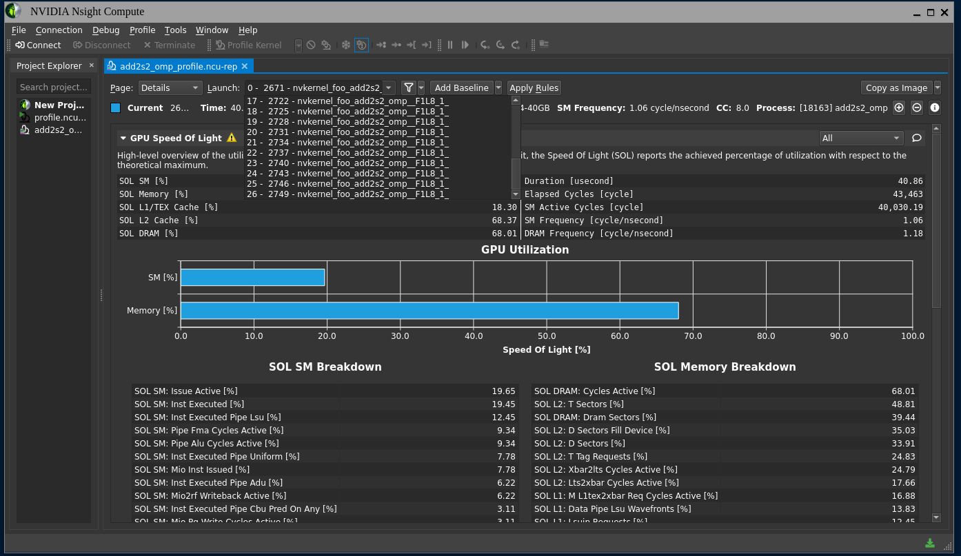Open the Page dropdown showing Details
Image resolution: width=961 pixels, height=556 pixels.
point(170,87)
